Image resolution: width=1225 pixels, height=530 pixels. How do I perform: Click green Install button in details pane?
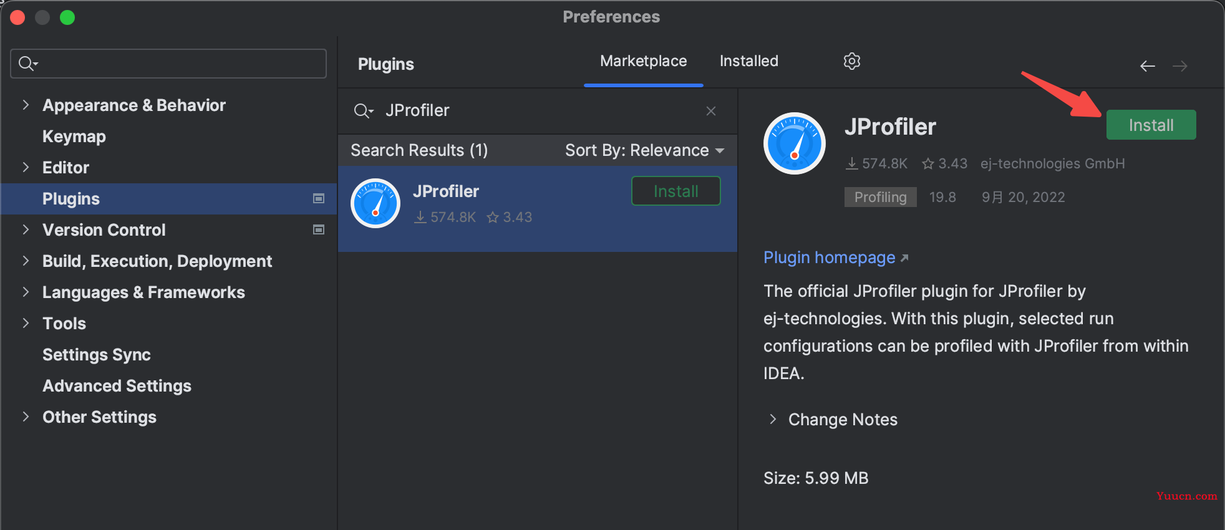[x=1151, y=125]
